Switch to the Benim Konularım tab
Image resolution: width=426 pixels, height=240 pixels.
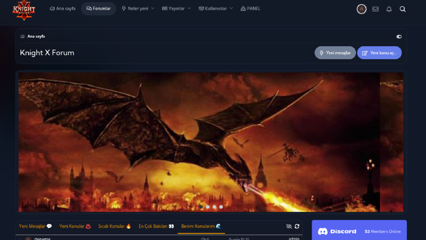pos(201,226)
